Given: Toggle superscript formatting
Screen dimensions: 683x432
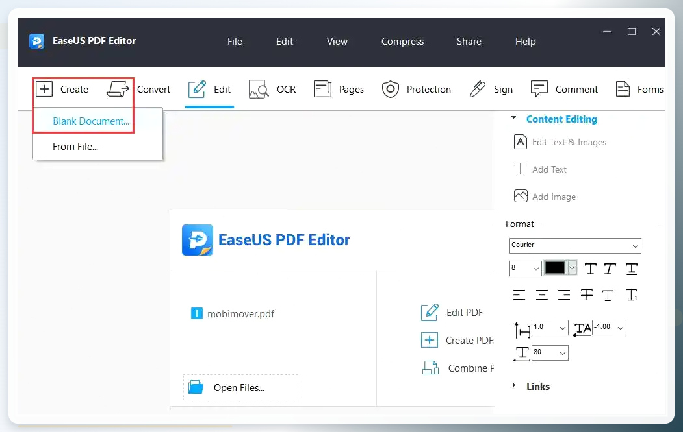Looking at the screenshot, I should (609, 295).
